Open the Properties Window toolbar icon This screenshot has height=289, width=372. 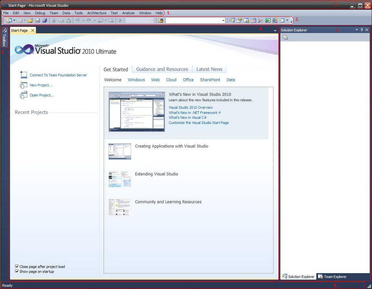pos(239,21)
